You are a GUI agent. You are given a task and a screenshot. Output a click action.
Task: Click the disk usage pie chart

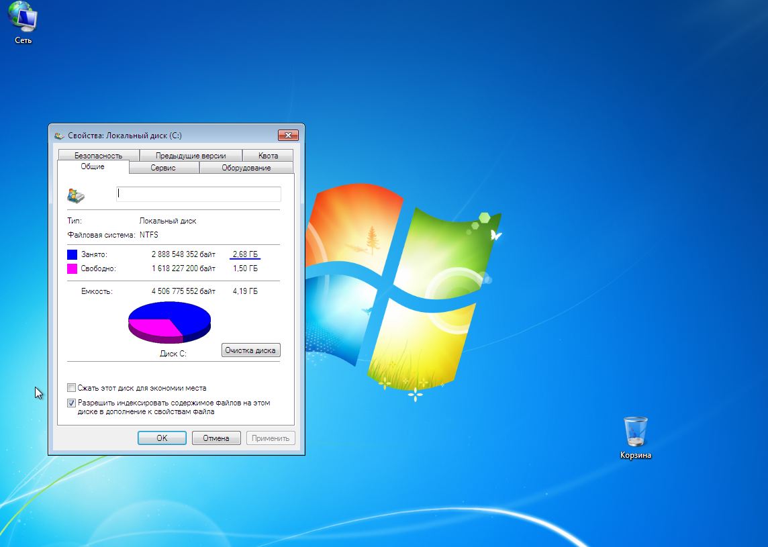(169, 321)
